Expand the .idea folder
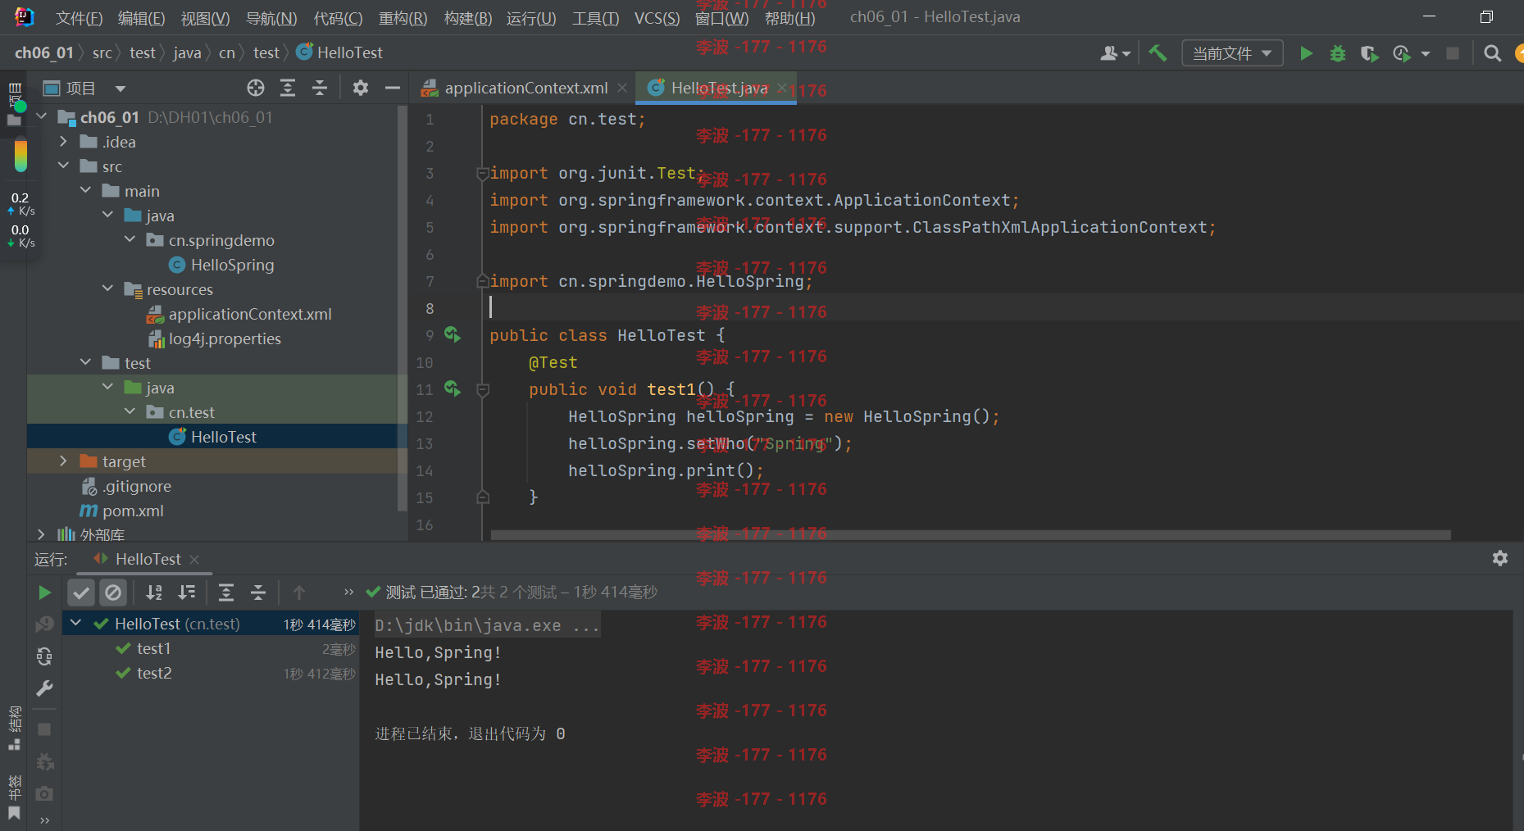The image size is (1524, 831). (63, 142)
